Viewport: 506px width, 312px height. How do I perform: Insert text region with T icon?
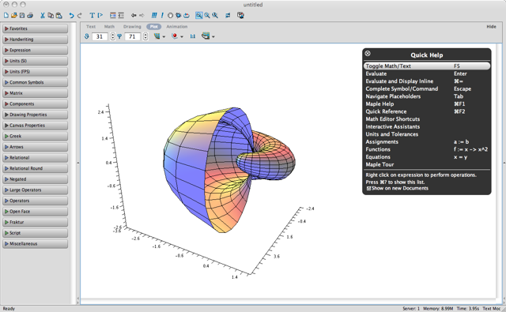tap(92, 15)
